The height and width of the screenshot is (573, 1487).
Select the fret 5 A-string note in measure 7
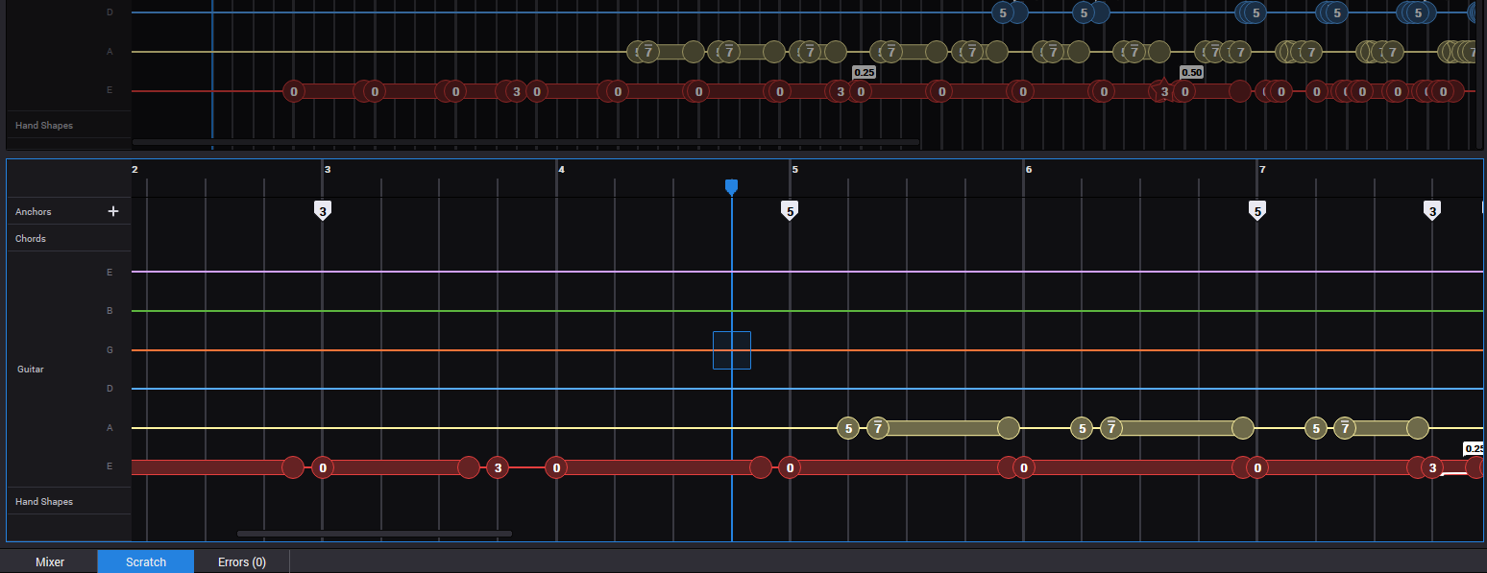[1316, 428]
